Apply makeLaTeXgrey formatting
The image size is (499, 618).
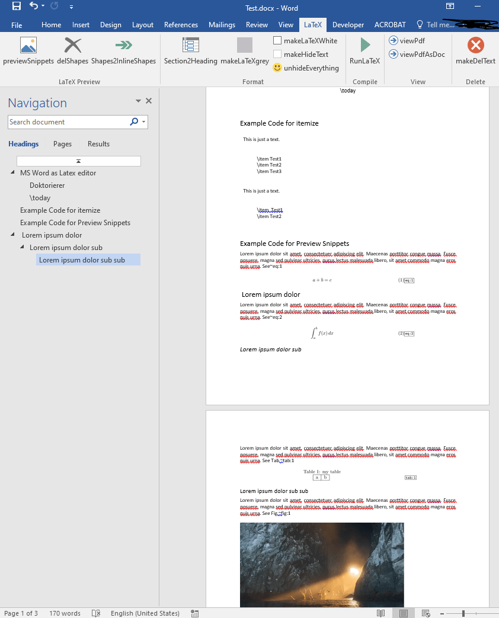coord(244,44)
